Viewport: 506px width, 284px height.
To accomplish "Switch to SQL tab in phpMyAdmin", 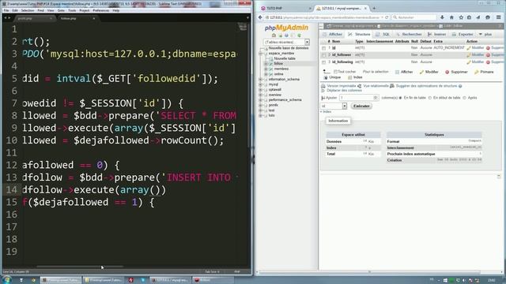I will coord(383,35).
